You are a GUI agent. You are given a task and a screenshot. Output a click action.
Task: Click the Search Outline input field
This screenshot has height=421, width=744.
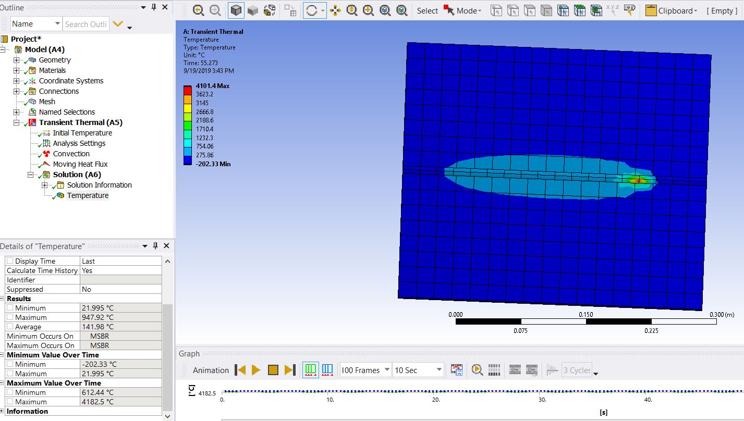pyautogui.click(x=86, y=24)
